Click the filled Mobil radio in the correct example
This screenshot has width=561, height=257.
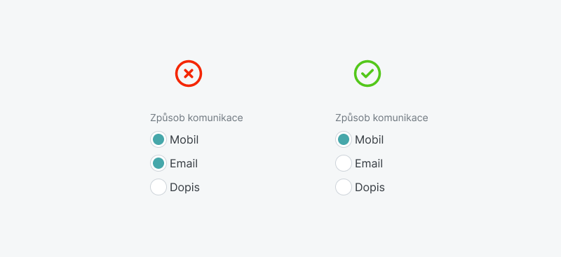pyautogui.click(x=344, y=139)
